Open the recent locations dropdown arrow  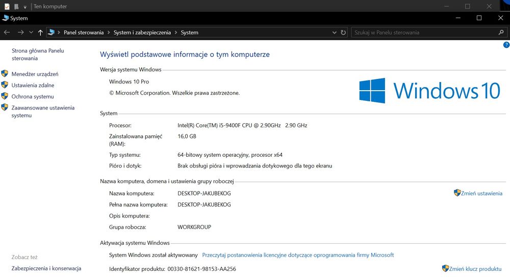31,33
